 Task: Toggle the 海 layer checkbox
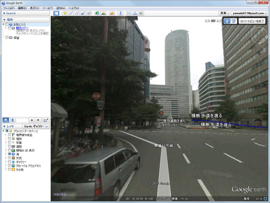click(10, 154)
